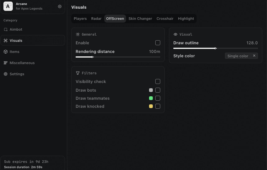The height and width of the screenshot is (170, 267).
Task: Toggle the Visibility check checkbox
Action: (x=158, y=81)
